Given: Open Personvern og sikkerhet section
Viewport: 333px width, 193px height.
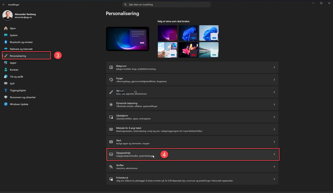Looking at the screenshot, I should tap(26, 97).
